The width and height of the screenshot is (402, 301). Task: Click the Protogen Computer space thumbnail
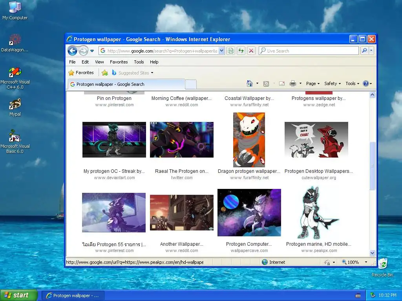pyautogui.click(x=249, y=213)
